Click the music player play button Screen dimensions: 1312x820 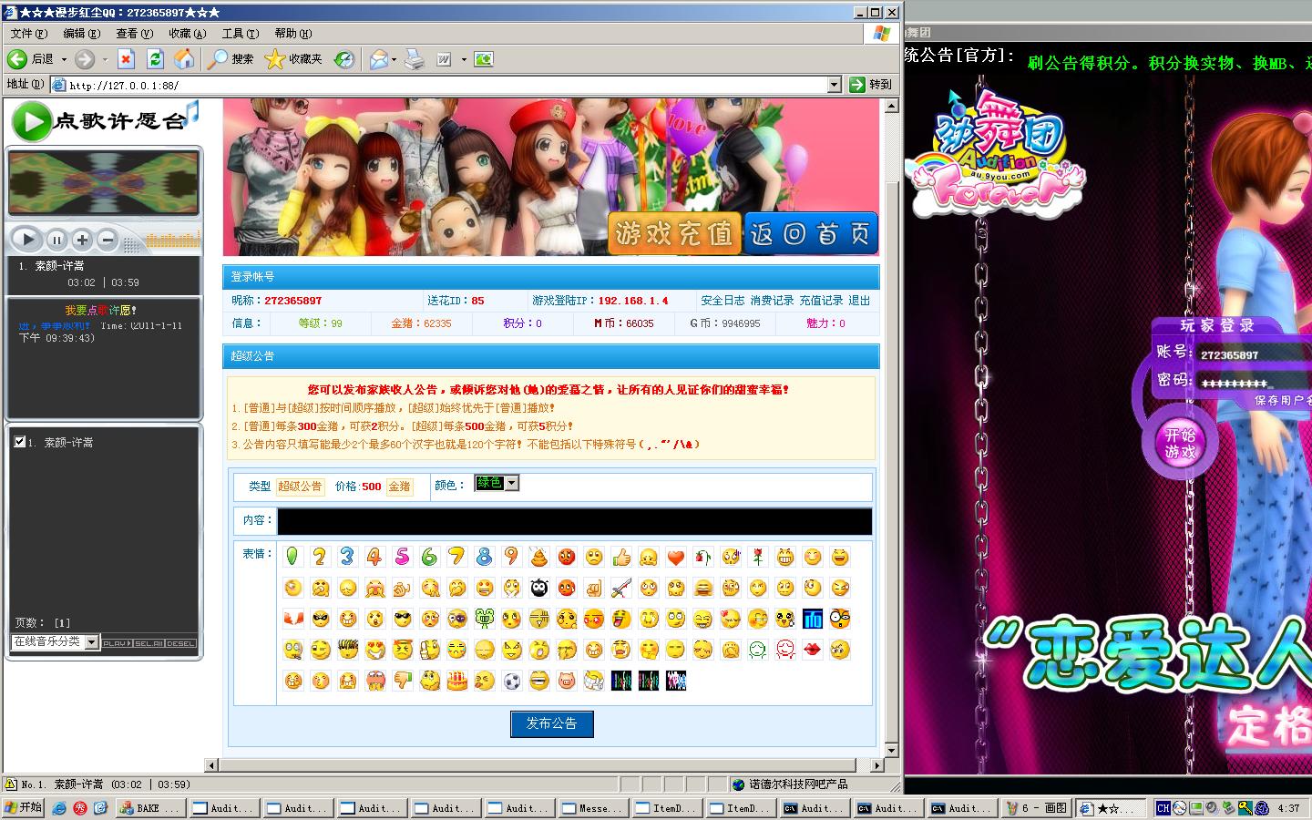26,240
